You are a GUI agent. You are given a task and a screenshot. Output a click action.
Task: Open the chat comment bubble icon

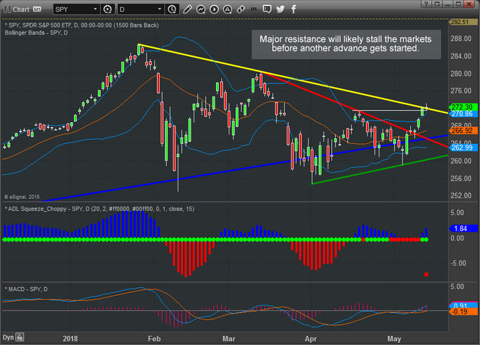(267, 9)
